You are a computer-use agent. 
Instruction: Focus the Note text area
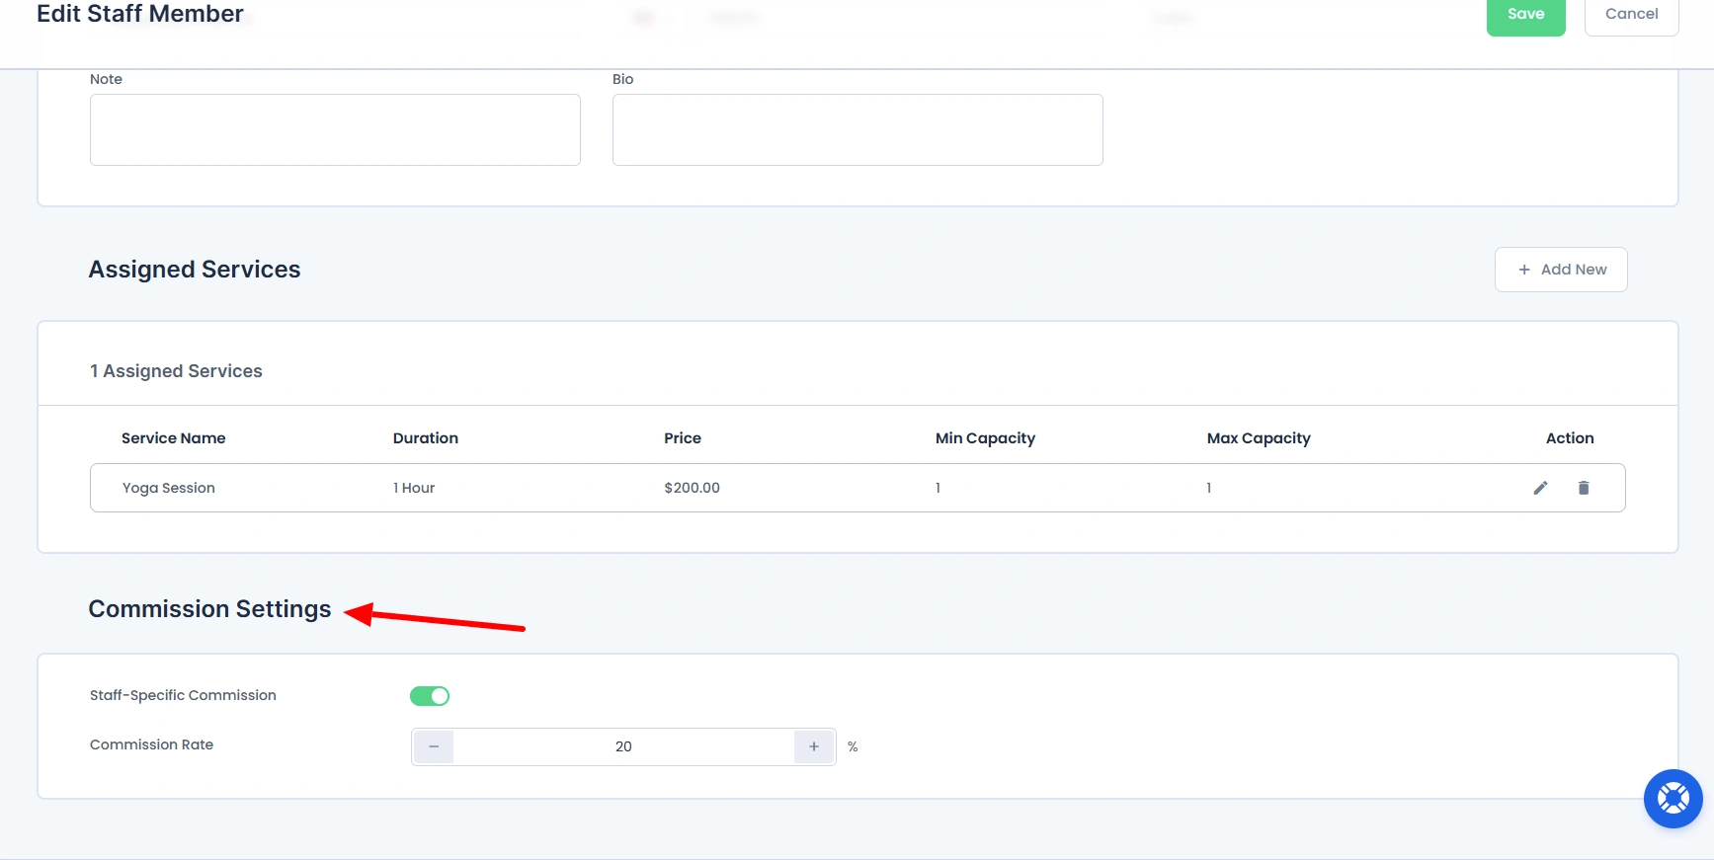335,129
